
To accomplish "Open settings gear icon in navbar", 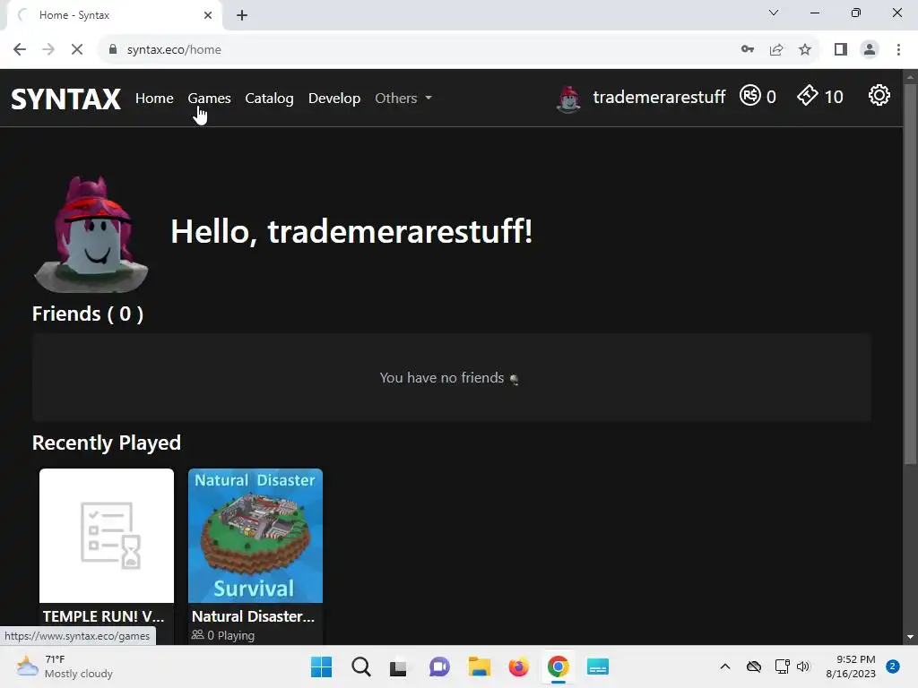I will (x=879, y=95).
